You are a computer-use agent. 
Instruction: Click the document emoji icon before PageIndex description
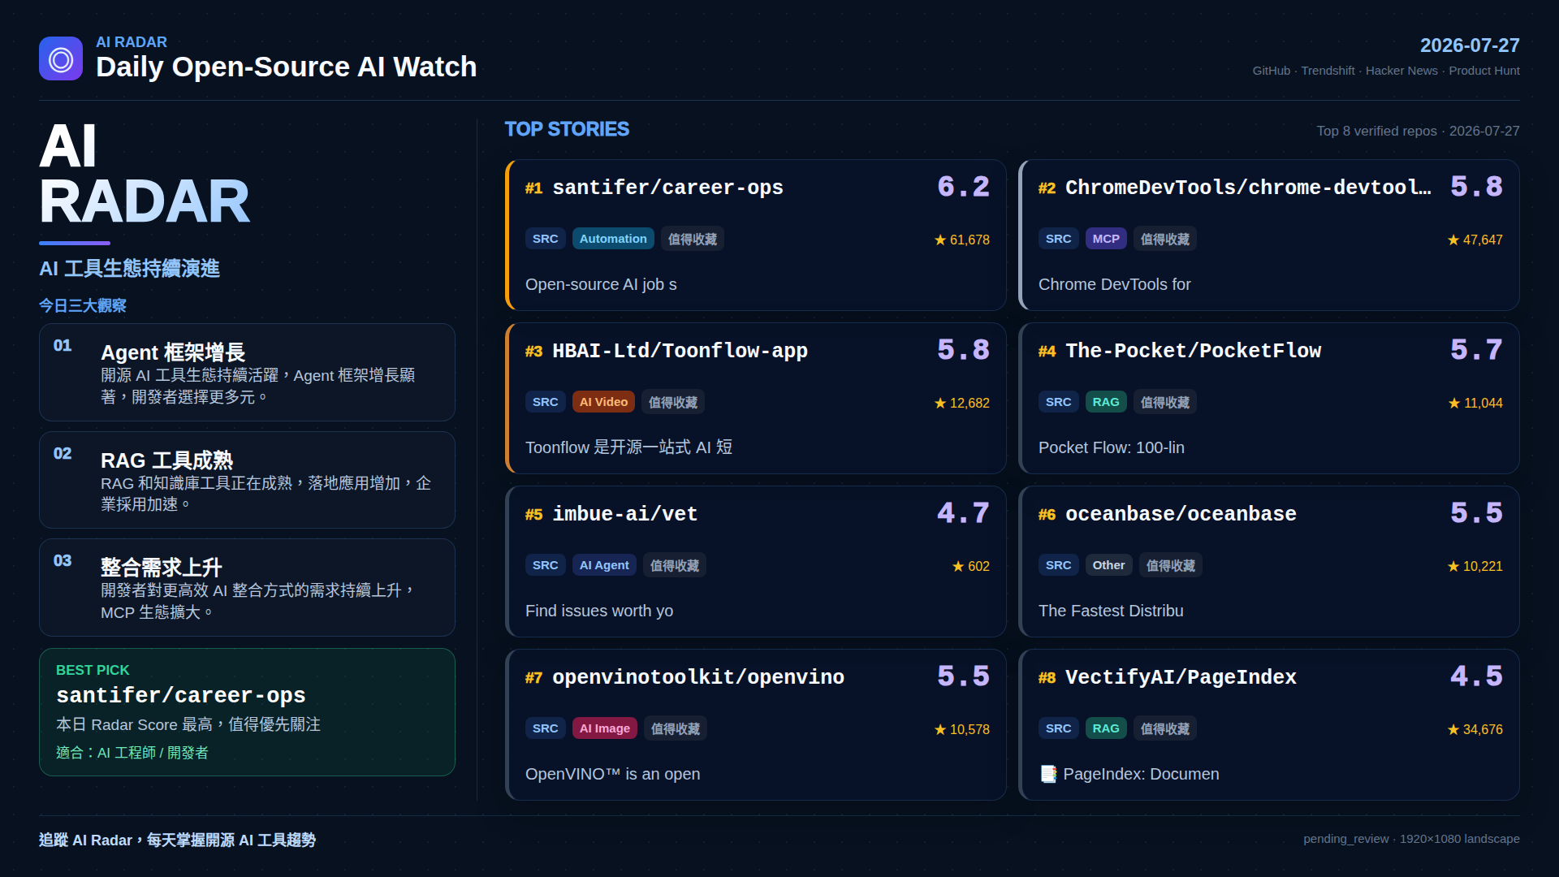click(1048, 774)
